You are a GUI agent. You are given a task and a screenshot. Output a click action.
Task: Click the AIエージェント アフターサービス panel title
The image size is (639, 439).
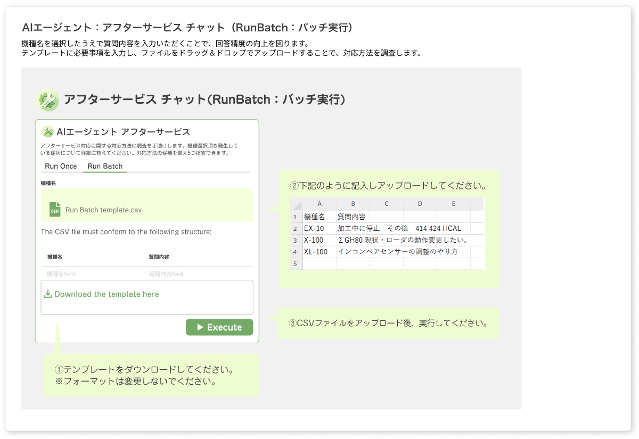[x=123, y=132]
